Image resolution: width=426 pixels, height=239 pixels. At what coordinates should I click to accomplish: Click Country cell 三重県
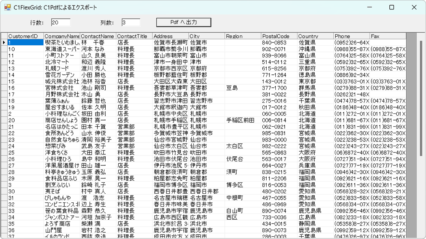point(316,62)
